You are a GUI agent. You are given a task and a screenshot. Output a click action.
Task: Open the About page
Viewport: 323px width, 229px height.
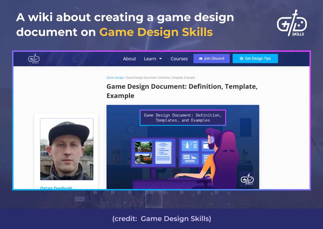(129, 59)
